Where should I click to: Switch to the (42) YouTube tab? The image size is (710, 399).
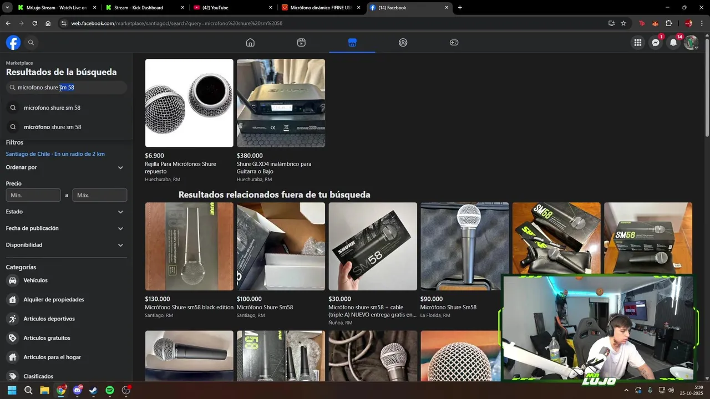pos(233,8)
